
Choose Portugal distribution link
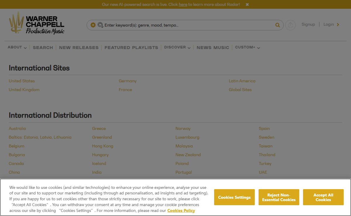184,172
